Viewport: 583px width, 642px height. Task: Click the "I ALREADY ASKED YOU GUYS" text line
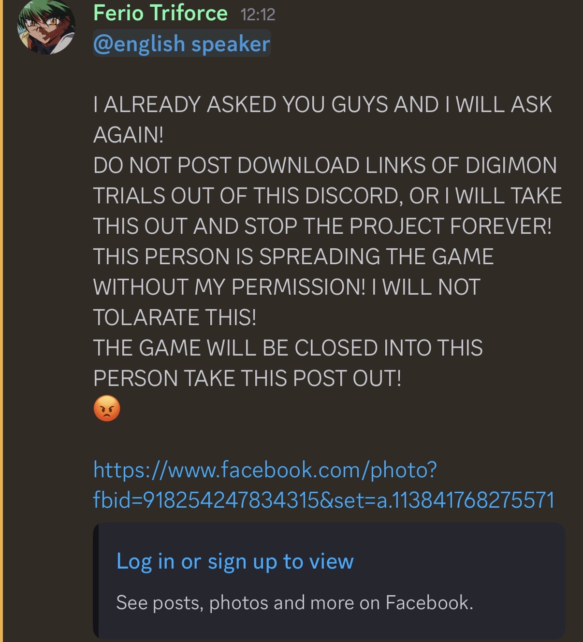322,105
